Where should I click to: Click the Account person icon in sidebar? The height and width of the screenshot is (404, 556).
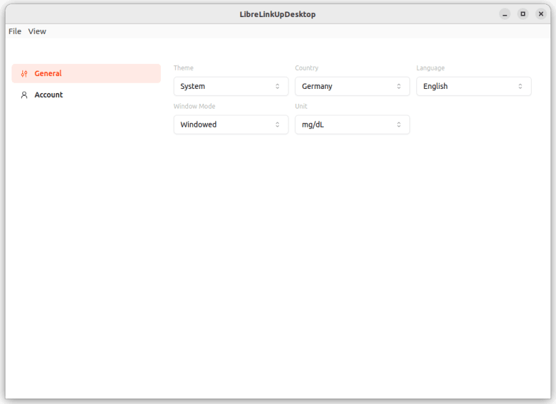coord(24,95)
